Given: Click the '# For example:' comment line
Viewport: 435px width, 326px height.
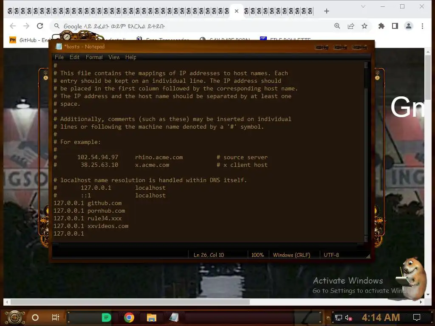Looking at the screenshot, I should [77, 142].
